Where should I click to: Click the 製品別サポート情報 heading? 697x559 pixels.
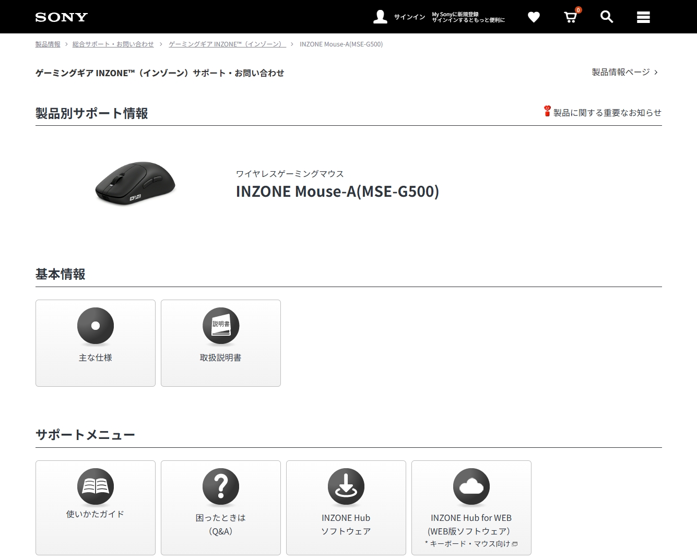tap(91, 113)
